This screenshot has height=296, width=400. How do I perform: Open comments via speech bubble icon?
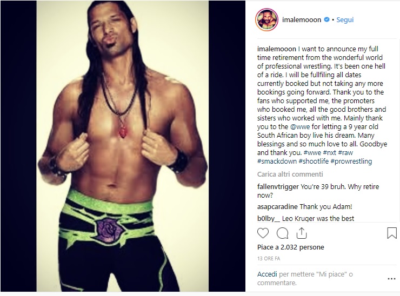pos(282,233)
